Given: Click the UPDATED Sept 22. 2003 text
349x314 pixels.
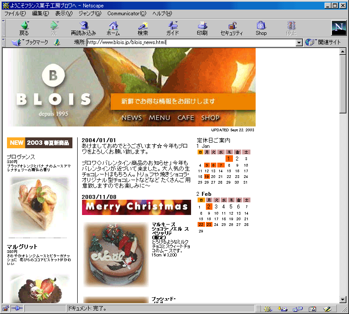Looking at the screenshot, I should point(233,130).
